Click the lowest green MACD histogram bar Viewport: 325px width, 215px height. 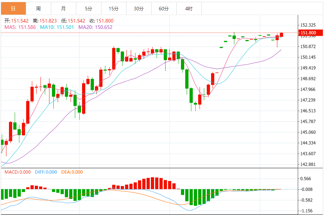[x=195, y=197]
